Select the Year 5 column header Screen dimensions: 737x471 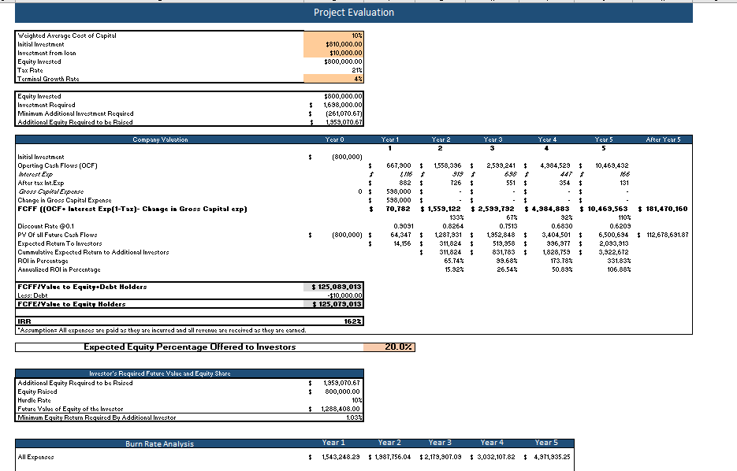[x=602, y=139]
